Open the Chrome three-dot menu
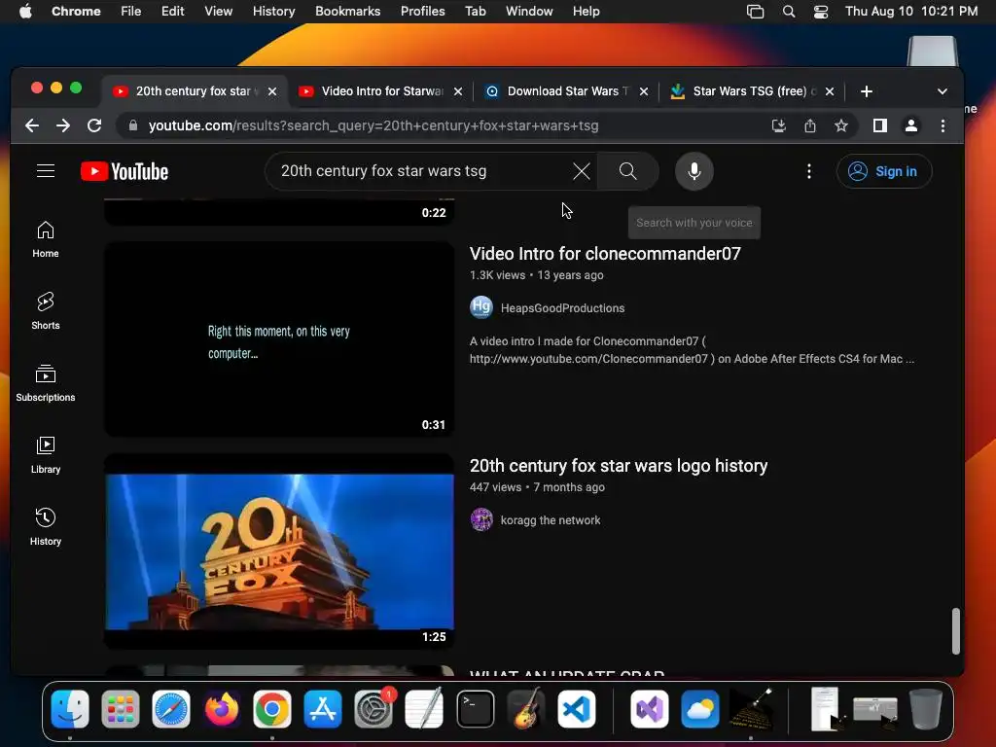This screenshot has width=996, height=747. [943, 125]
